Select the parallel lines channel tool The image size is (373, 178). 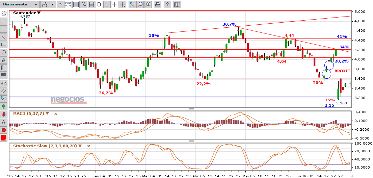point(4,36)
